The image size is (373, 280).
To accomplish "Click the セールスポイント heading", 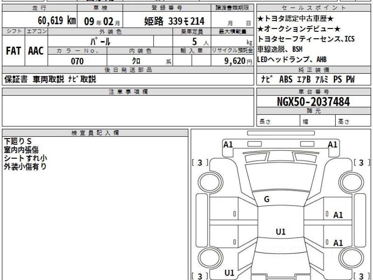I will click(x=314, y=8).
